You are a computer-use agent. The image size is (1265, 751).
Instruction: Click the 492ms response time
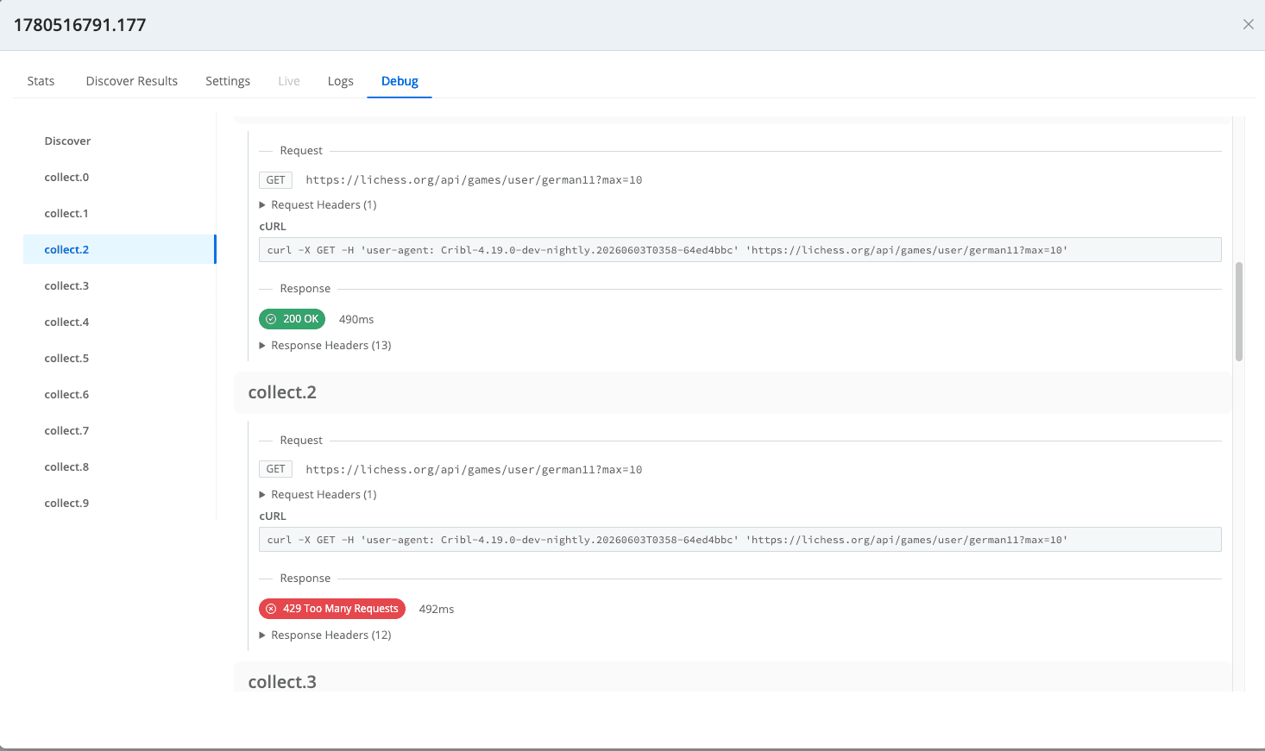point(437,609)
